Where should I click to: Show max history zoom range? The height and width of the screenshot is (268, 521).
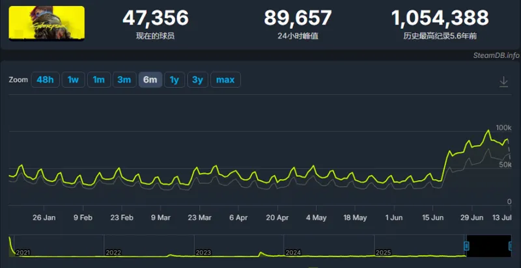tap(225, 80)
